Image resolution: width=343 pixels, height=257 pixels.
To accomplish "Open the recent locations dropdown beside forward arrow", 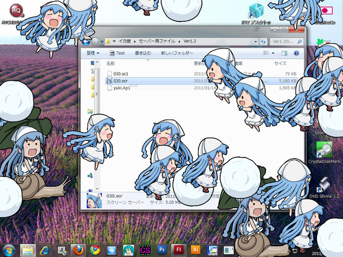I will click(102, 41).
